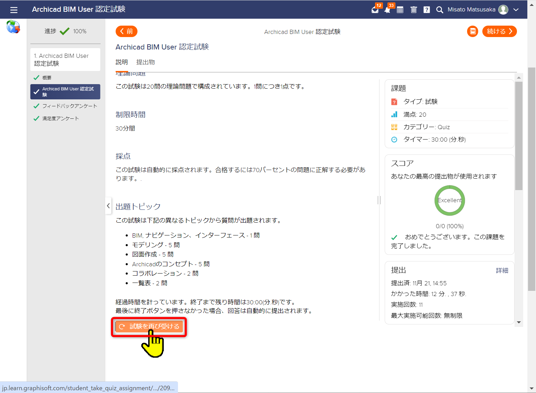Click the 続ける continue button
The height and width of the screenshot is (393, 536).
pos(499,31)
